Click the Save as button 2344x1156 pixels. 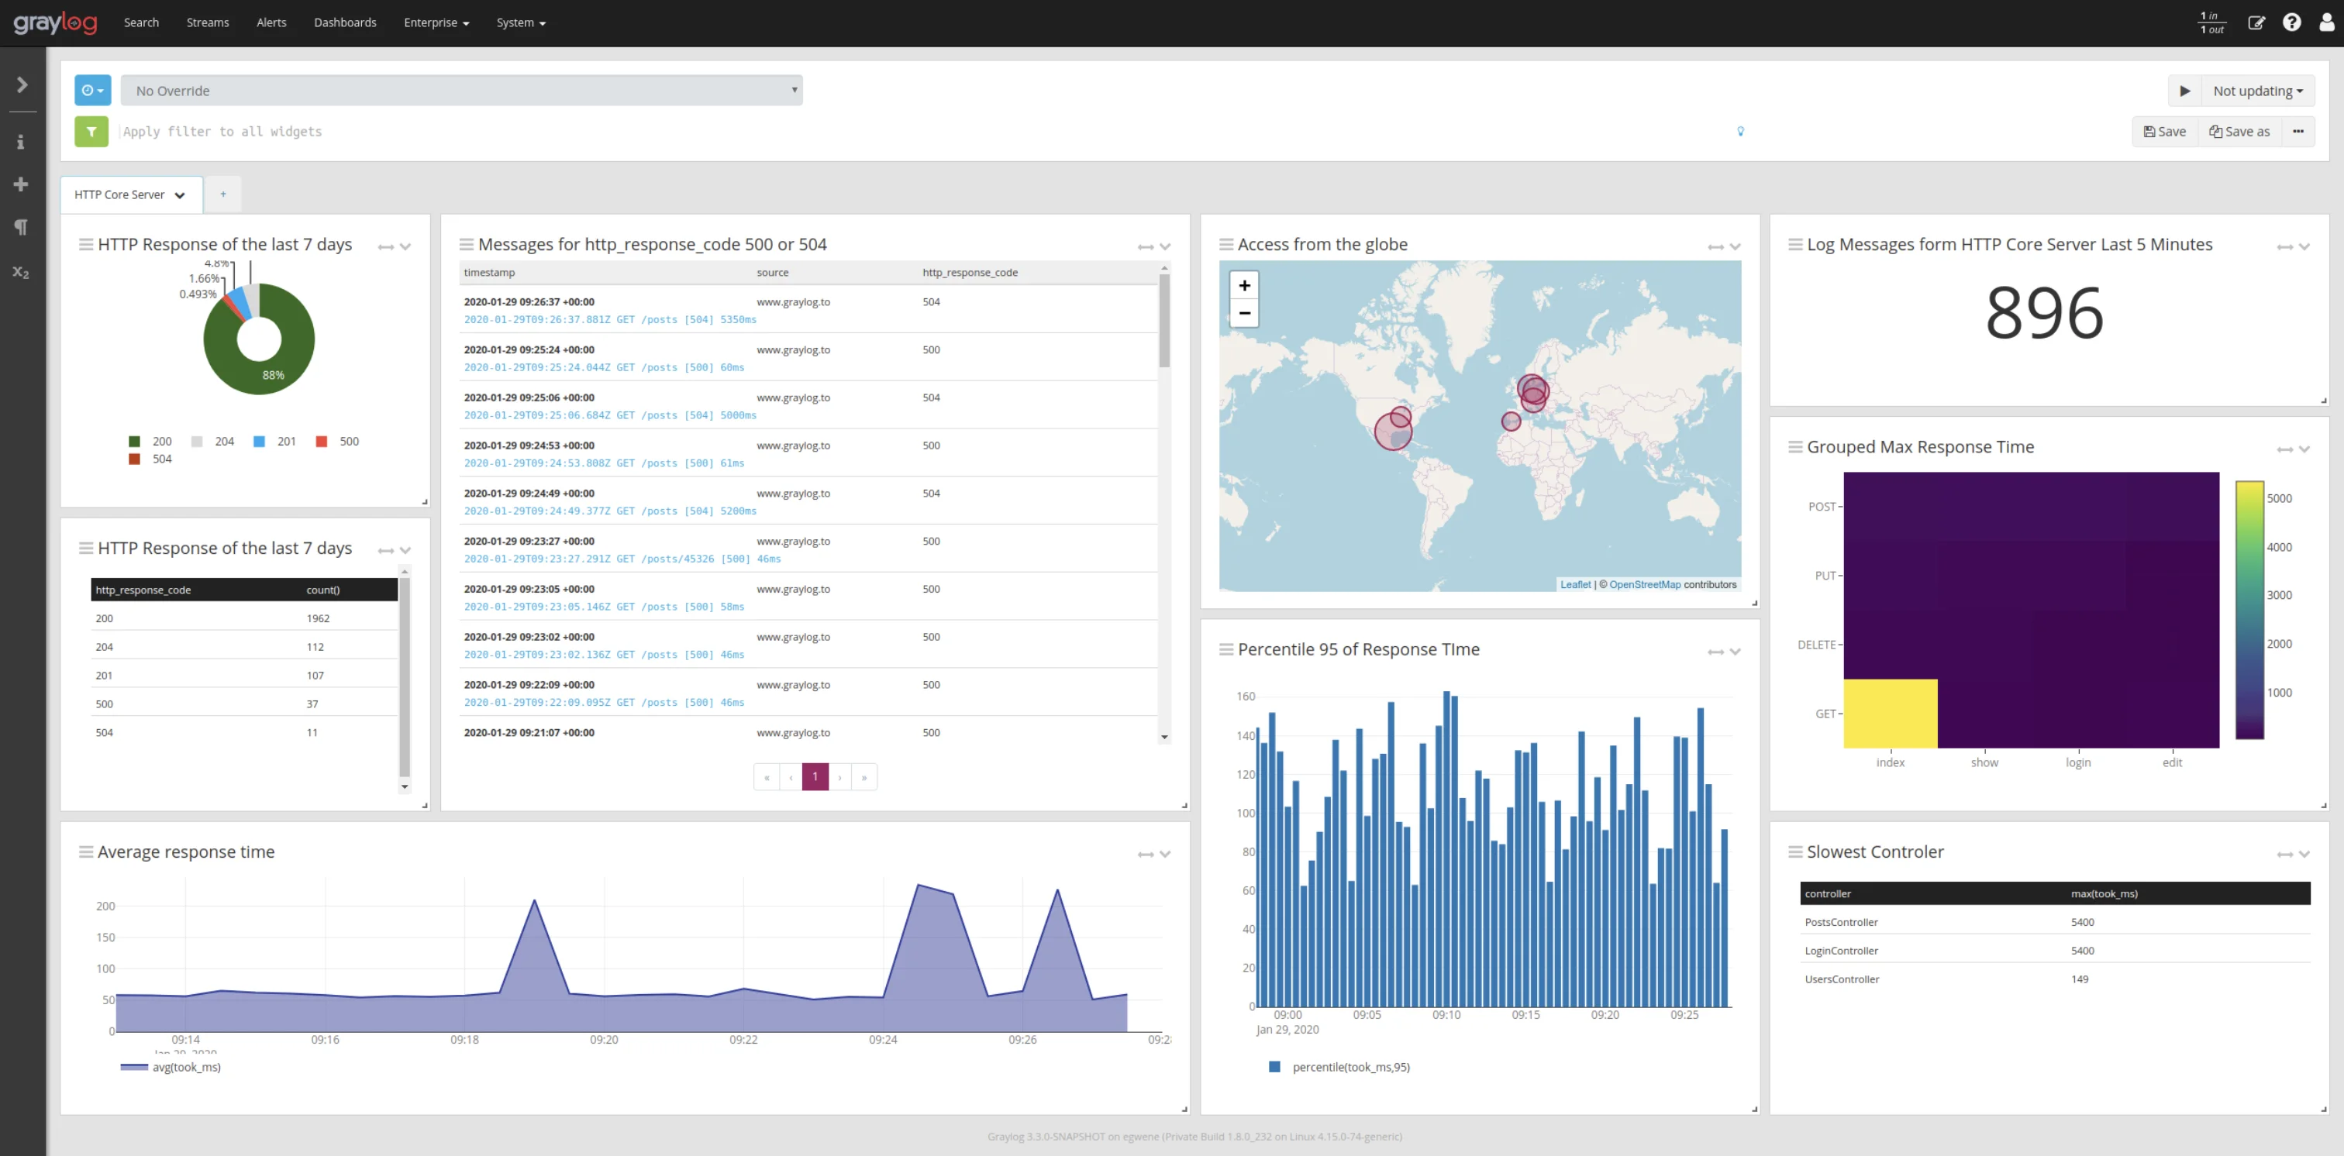coord(2239,131)
